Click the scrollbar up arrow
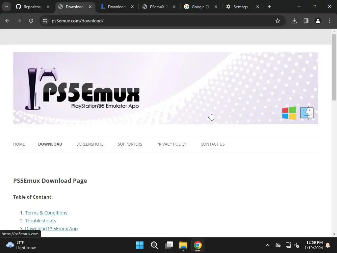 (334, 32)
